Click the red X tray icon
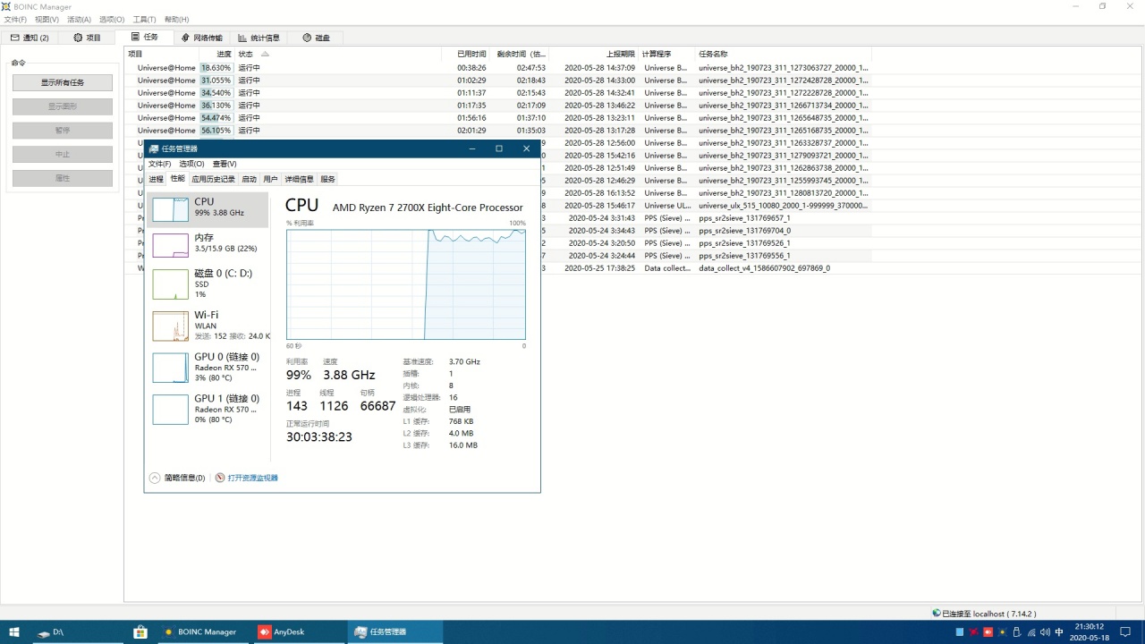1145x644 pixels. (973, 631)
